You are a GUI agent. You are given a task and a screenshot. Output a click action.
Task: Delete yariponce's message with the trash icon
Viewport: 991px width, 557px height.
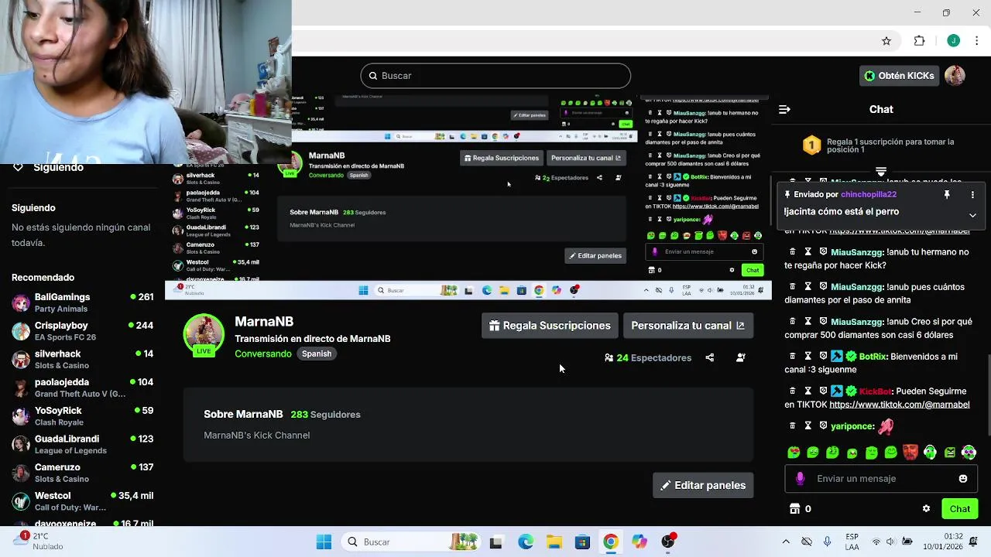(792, 426)
